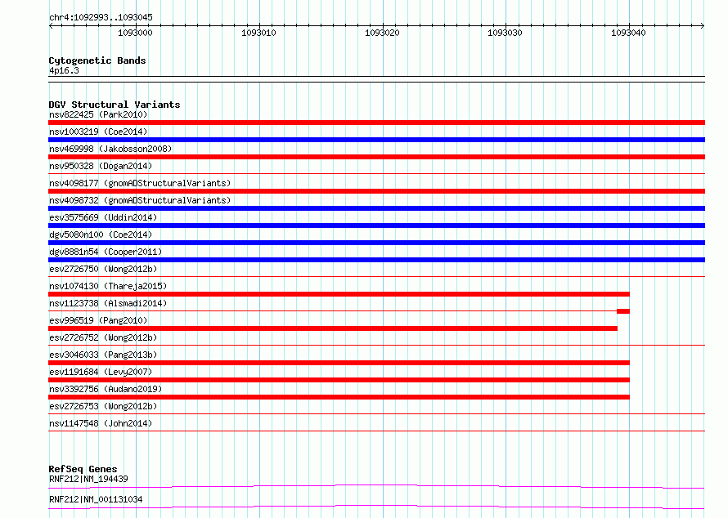Open variant esv2726752 (Wong2012b)

(x=103, y=337)
